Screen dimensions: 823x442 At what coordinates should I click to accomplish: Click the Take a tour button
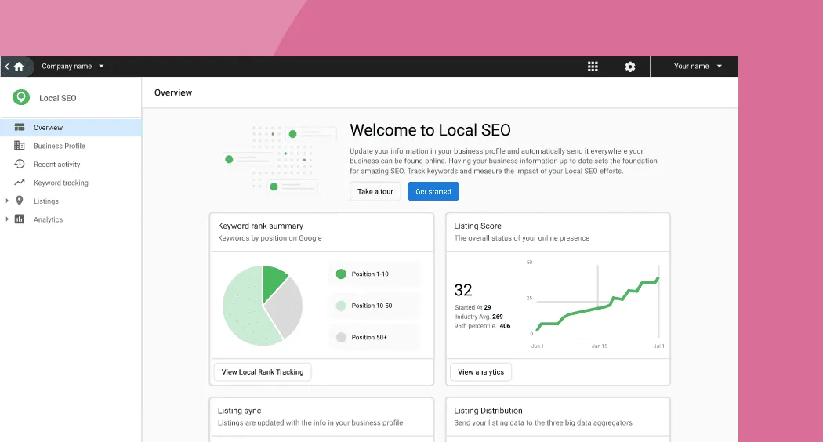click(375, 191)
